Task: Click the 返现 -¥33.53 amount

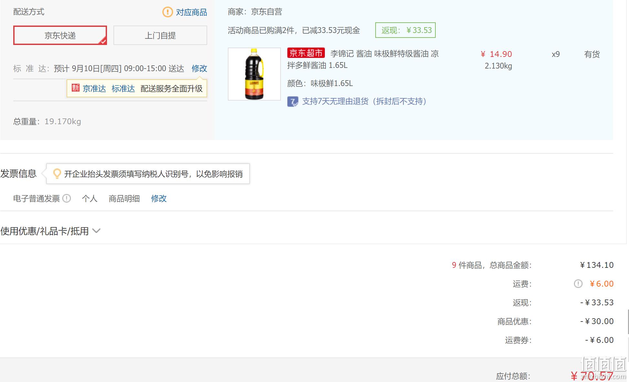Action: tap(597, 302)
